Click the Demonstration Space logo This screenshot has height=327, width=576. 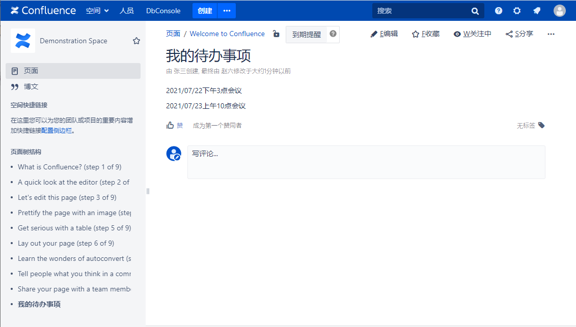pyautogui.click(x=23, y=41)
